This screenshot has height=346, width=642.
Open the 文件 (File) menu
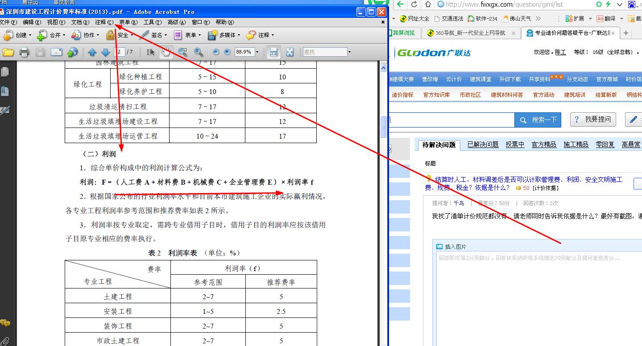pos(8,22)
